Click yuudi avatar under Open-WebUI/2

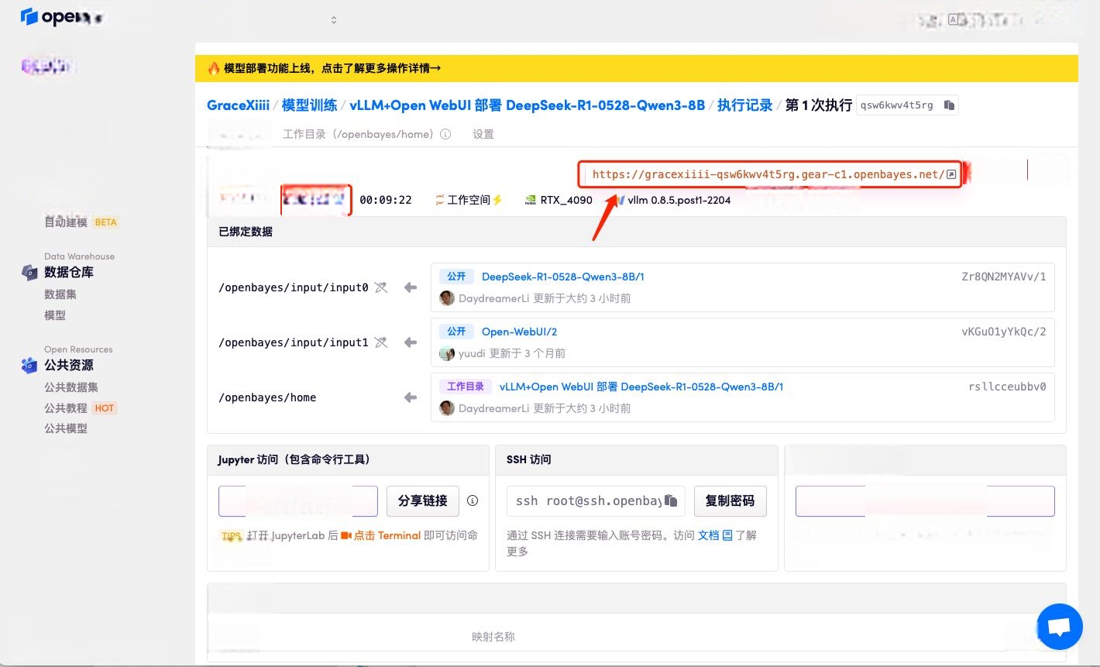pos(447,353)
